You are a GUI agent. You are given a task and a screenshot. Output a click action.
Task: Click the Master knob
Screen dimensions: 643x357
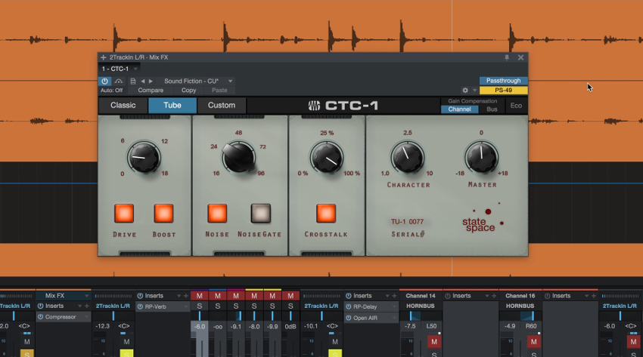[x=481, y=158]
